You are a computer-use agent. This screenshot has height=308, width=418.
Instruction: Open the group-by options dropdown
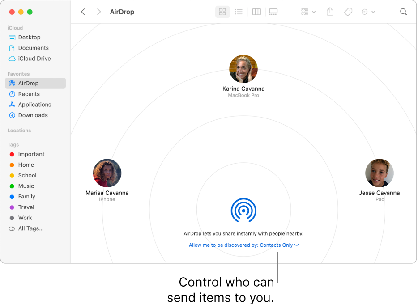point(308,12)
